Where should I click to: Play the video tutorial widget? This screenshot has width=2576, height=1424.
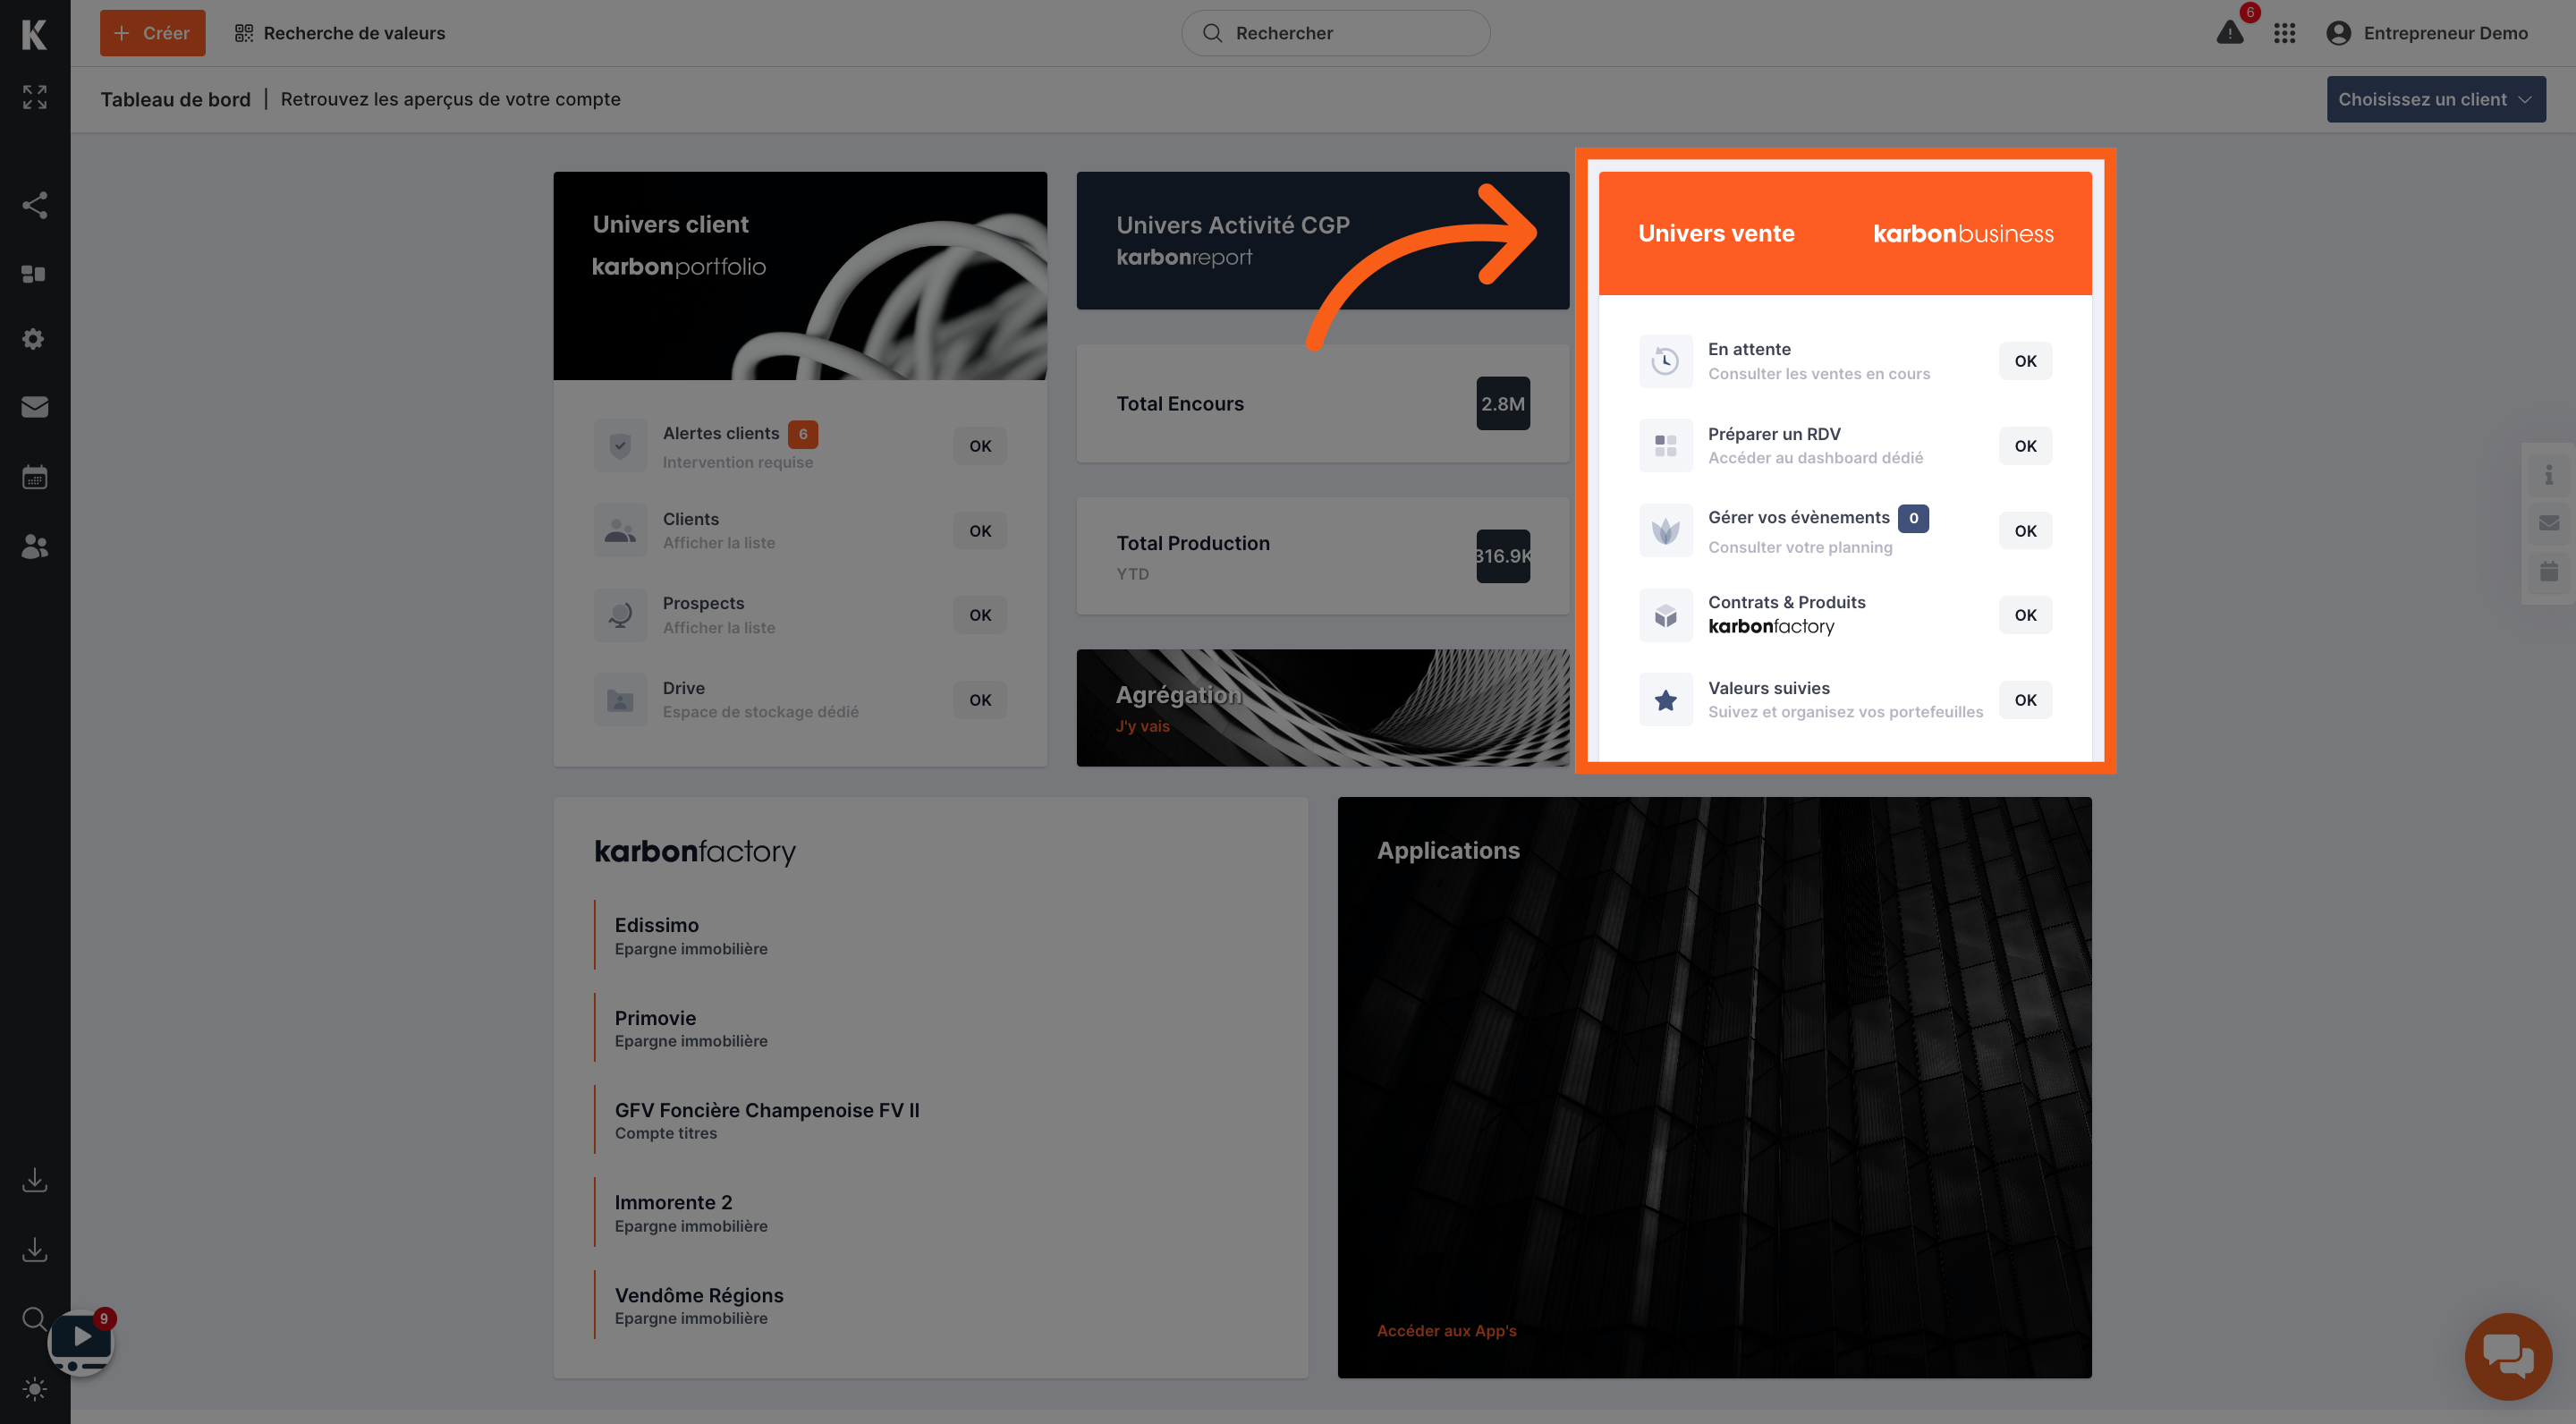point(81,1341)
